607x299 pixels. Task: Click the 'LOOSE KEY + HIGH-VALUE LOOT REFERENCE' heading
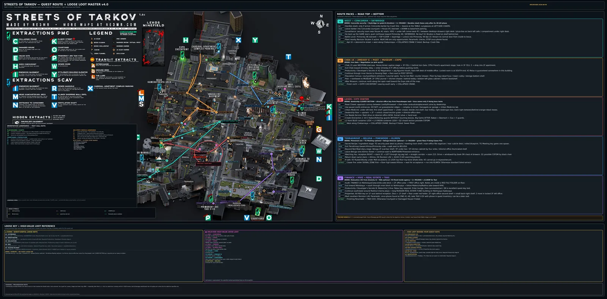[30, 226]
